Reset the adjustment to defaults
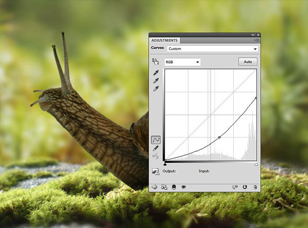This screenshot has height=228, width=308. 245,187
